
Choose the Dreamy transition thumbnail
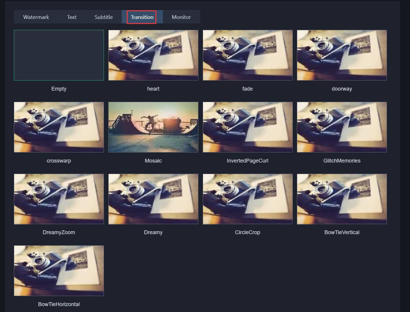point(153,199)
